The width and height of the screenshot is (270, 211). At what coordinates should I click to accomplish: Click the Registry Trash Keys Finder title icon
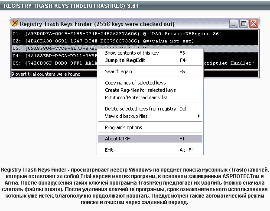pos(15,23)
